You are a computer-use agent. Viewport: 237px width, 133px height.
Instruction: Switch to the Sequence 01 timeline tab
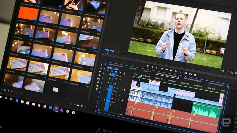[147, 71]
